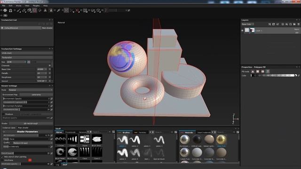The image size is (301, 169).
Task: Select the eyedropper picker tool in toolbar
Action: 58,10
